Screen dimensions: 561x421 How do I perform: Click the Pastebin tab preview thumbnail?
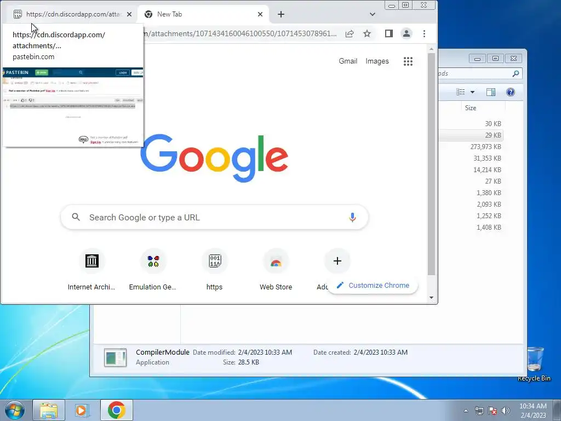click(x=73, y=107)
